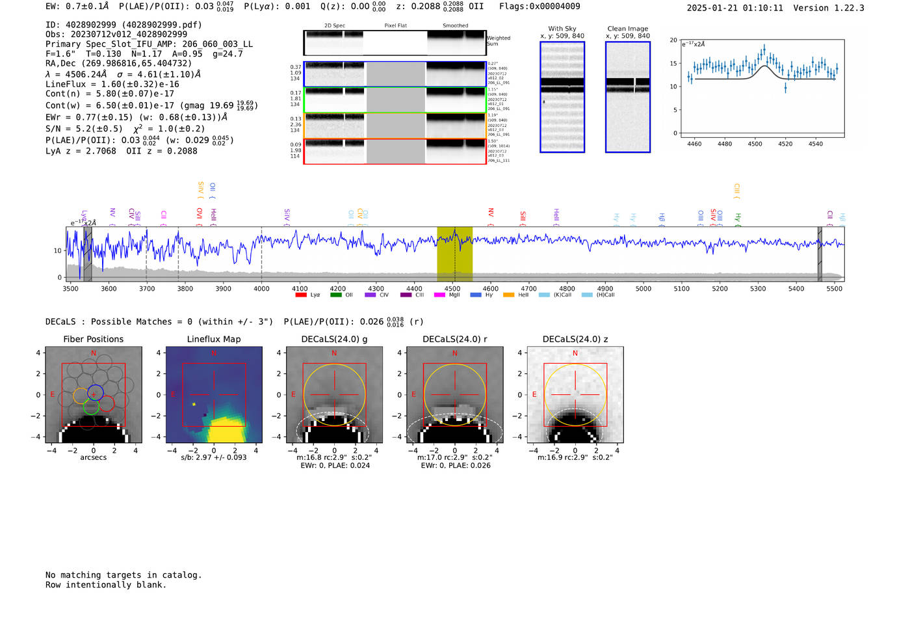Screen dimensions: 910x620
Task: Select the Lineflux Map panel
Action: point(214,395)
